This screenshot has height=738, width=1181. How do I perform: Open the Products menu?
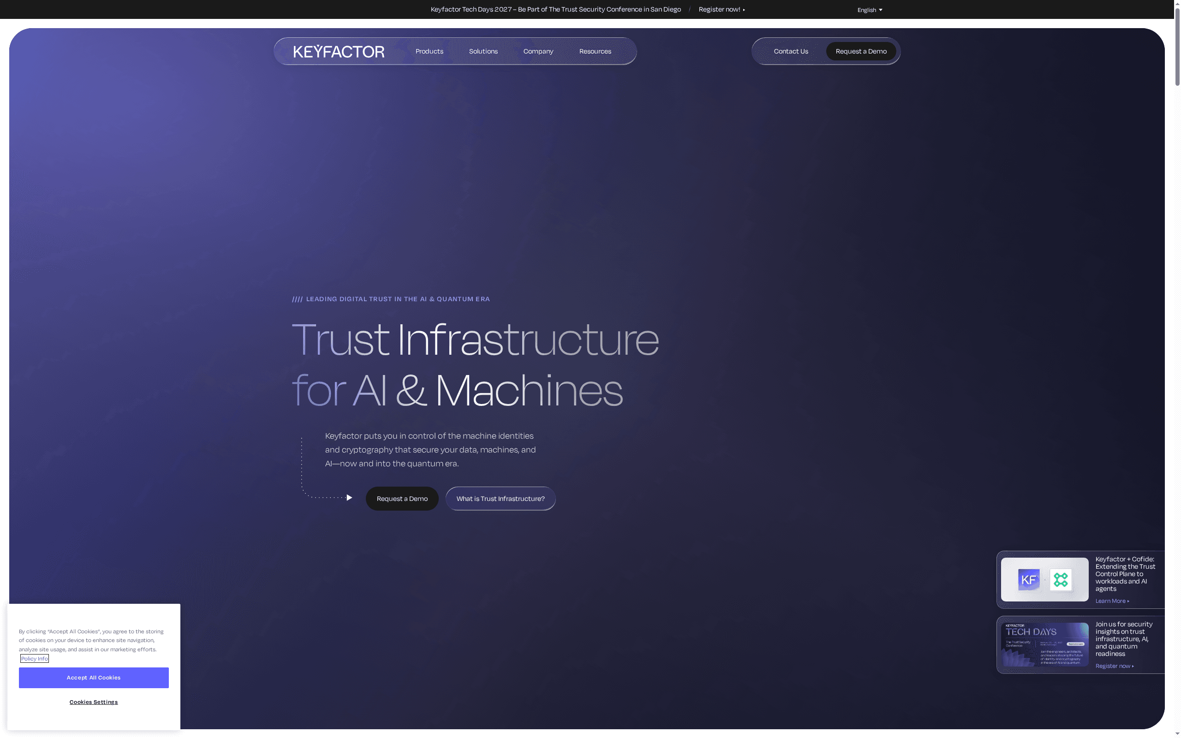click(429, 51)
